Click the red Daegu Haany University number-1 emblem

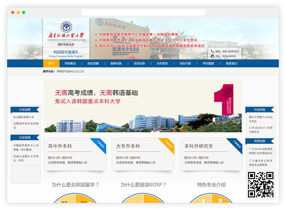coord(224,99)
